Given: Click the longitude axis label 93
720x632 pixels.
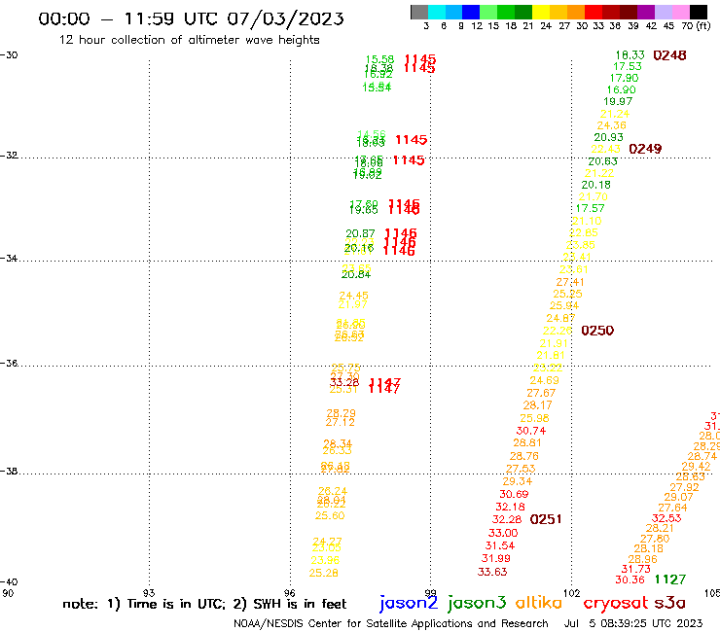Looking at the screenshot, I should 149,593.
